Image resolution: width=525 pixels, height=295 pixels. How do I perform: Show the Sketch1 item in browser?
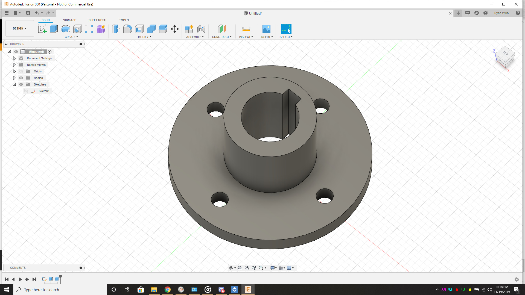26,91
